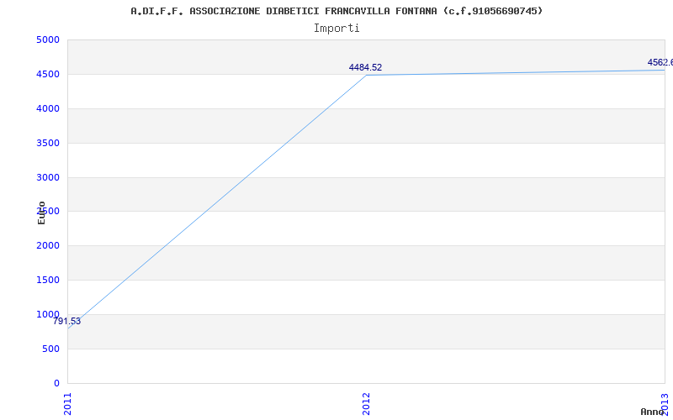Click the y-axis value 1500
The image size is (673, 420).
pyautogui.click(x=48, y=280)
